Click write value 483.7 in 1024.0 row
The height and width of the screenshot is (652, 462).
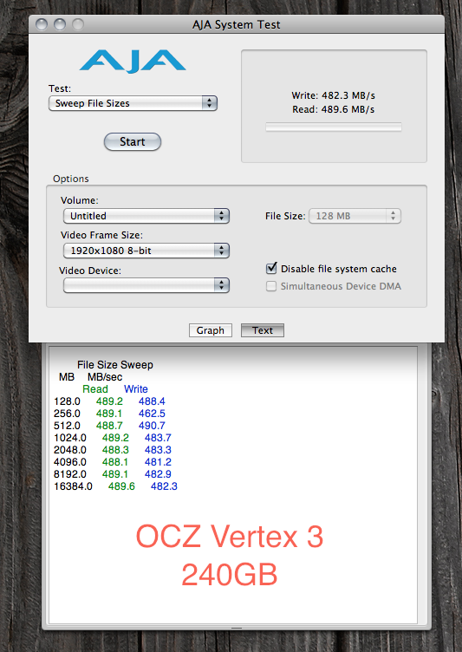(158, 438)
